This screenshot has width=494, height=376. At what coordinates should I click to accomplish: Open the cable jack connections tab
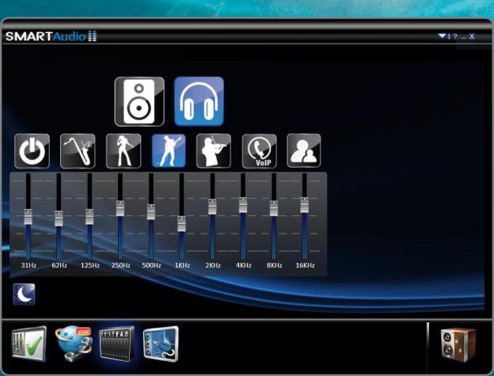(x=161, y=344)
